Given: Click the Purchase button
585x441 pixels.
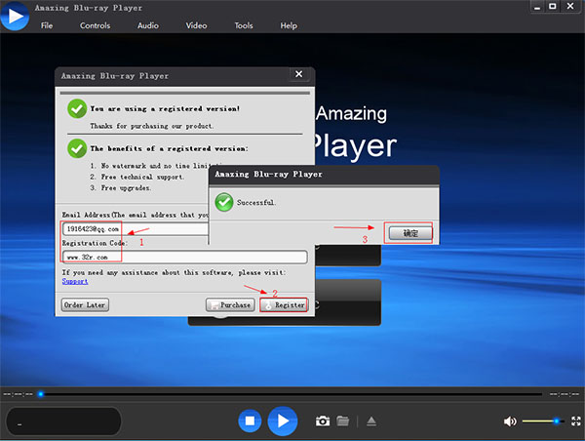Looking at the screenshot, I should [x=230, y=305].
